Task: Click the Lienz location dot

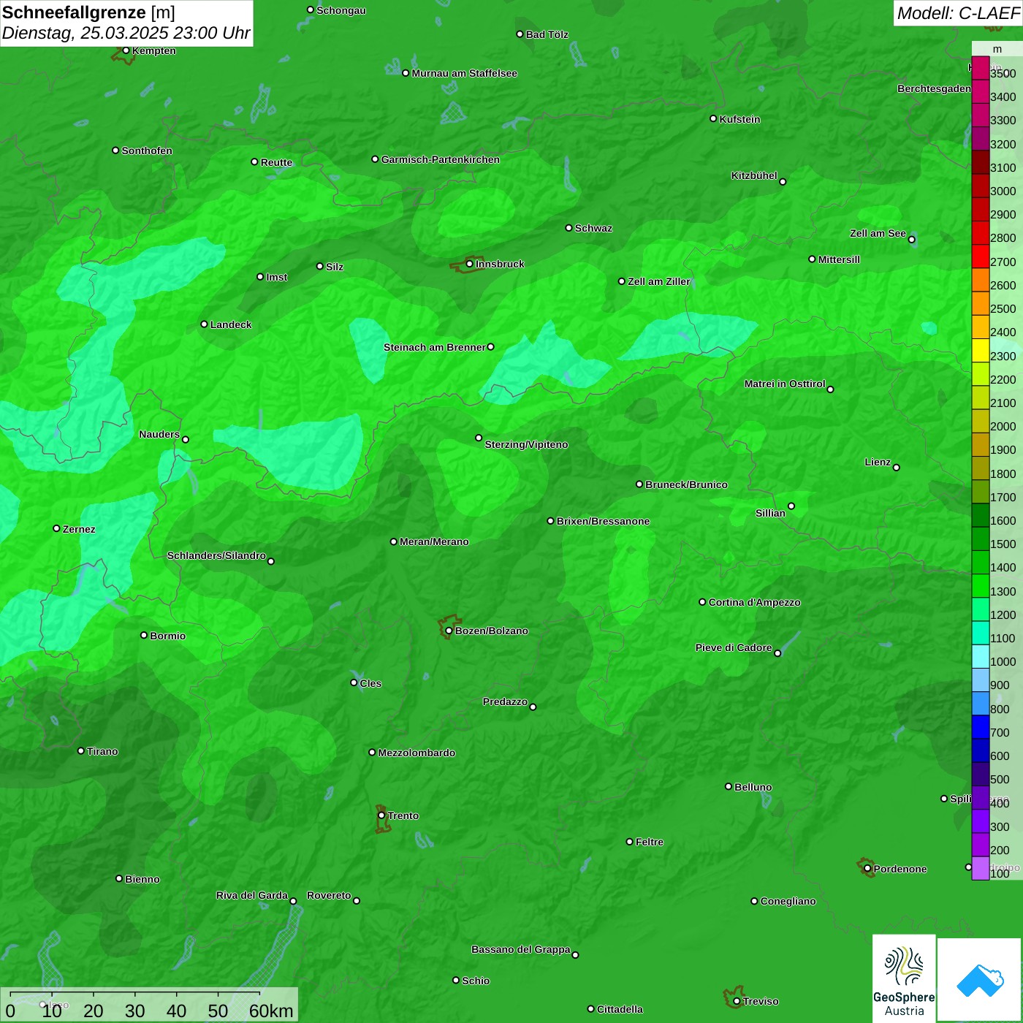Action: pyautogui.click(x=897, y=468)
